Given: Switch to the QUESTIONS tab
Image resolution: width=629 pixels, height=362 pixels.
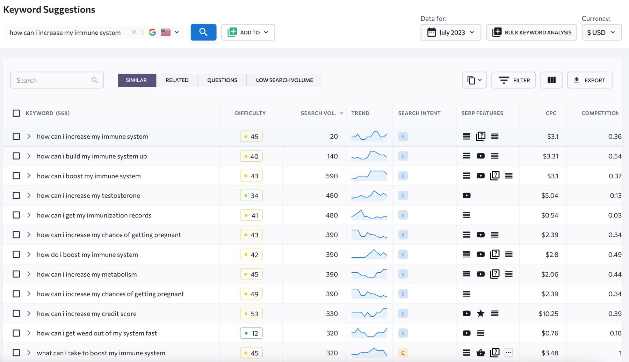Looking at the screenshot, I should pos(222,80).
